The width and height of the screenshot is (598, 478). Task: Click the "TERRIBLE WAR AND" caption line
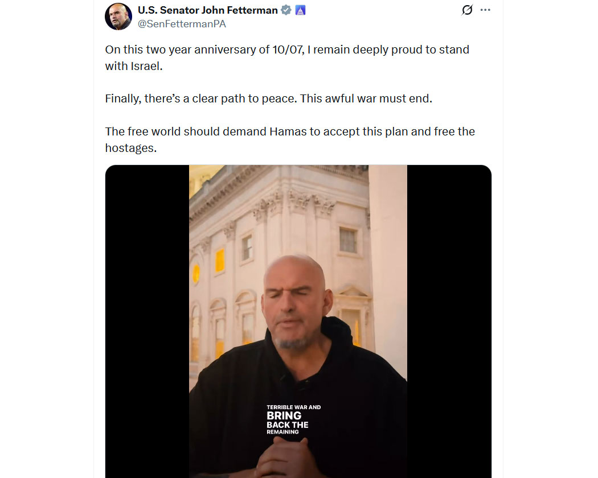(x=293, y=407)
